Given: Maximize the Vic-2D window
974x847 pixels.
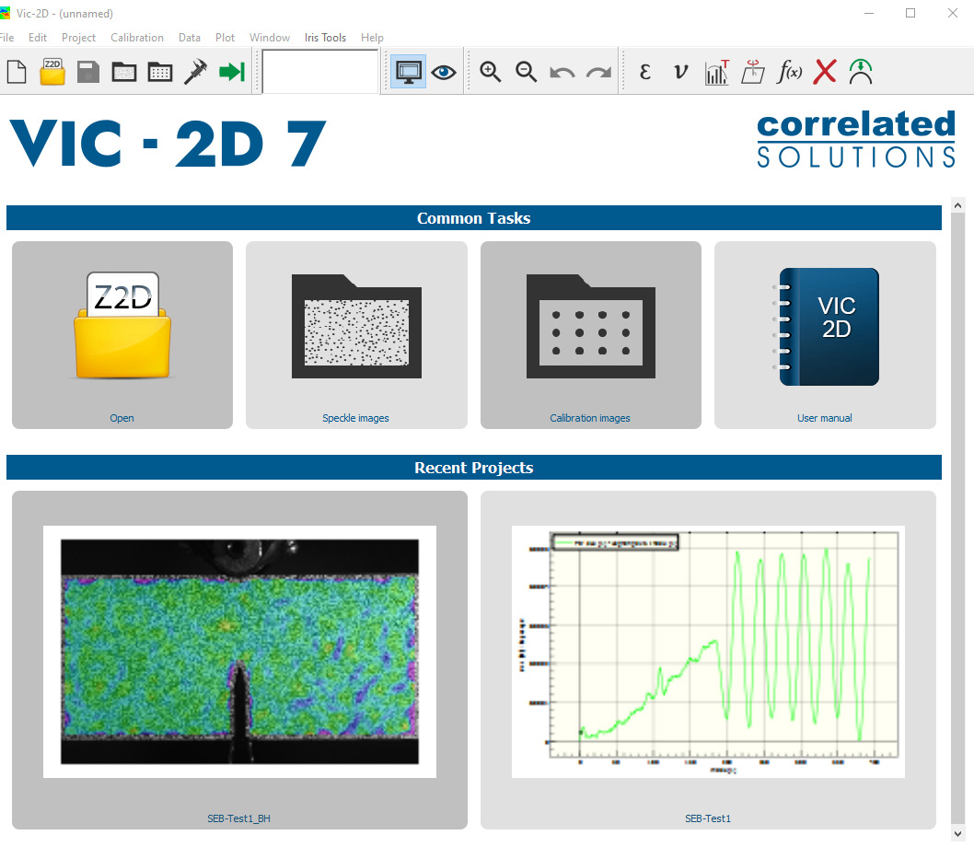Looking at the screenshot, I should (x=910, y=13).
